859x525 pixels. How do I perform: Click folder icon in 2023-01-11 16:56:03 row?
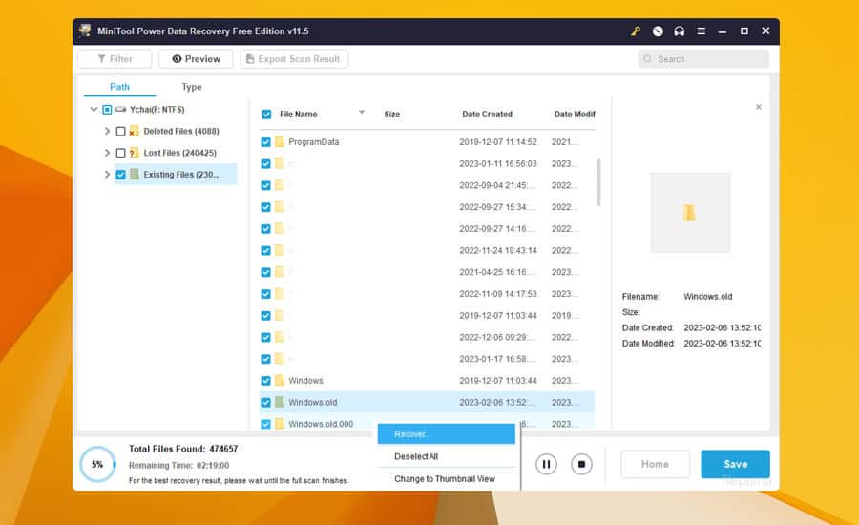[x=280, y=163]
